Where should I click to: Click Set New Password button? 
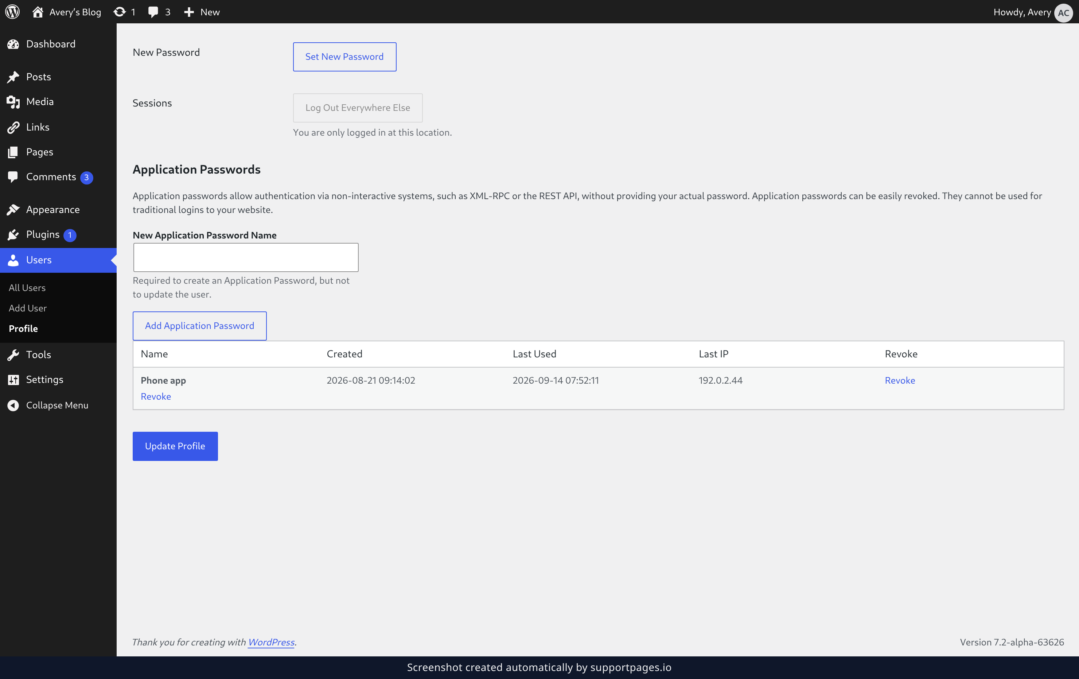[x=344, y=57]
